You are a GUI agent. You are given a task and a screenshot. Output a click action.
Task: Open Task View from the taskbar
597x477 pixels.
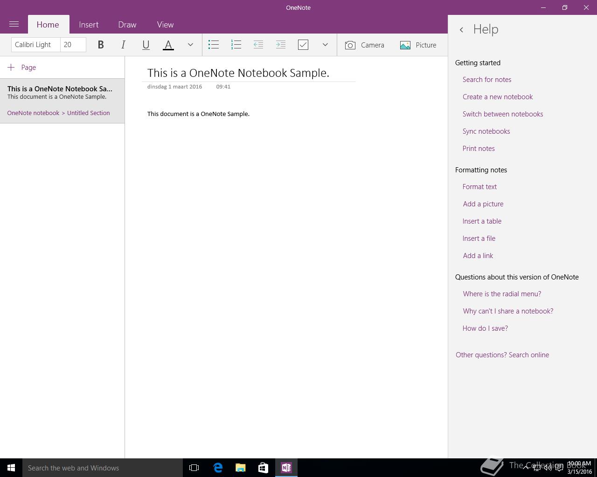tap(194, 468)
